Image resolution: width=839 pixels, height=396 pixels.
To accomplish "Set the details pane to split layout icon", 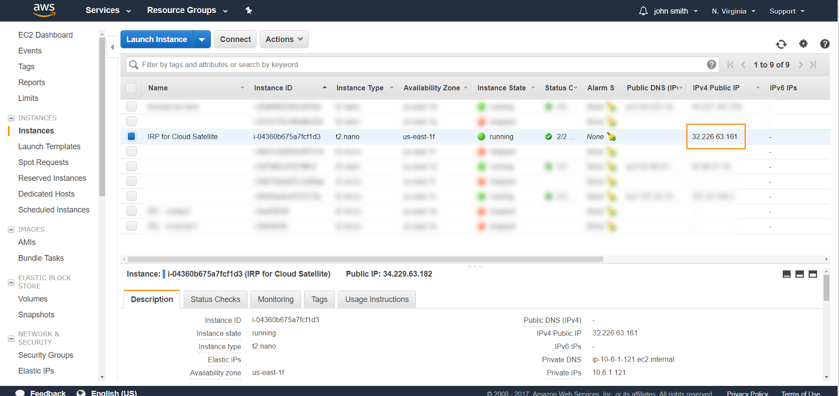I will point(800,274).
